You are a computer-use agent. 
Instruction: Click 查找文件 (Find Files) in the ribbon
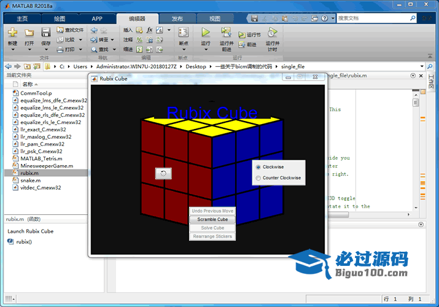[70, 30]
